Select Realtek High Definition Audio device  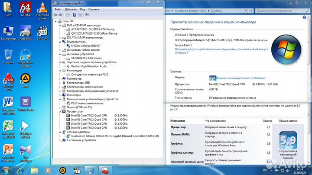89,66
